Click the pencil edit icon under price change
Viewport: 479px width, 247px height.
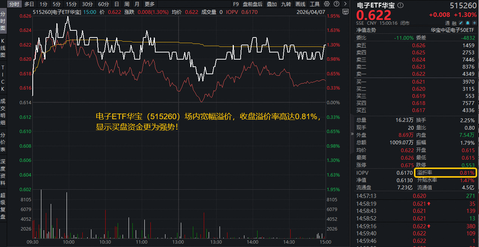click(461, 23)
